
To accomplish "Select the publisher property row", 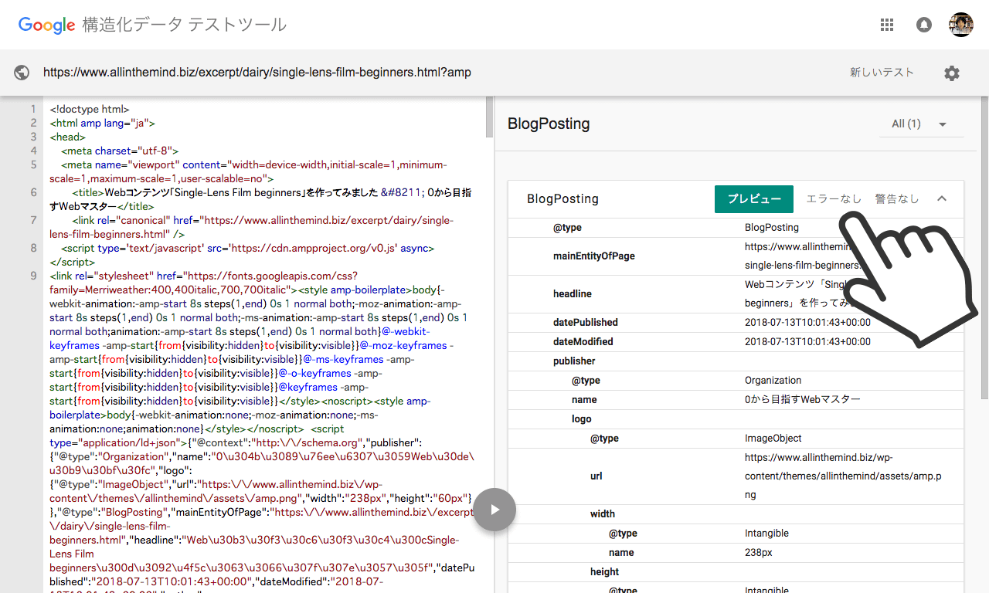I will pos(574,361).
